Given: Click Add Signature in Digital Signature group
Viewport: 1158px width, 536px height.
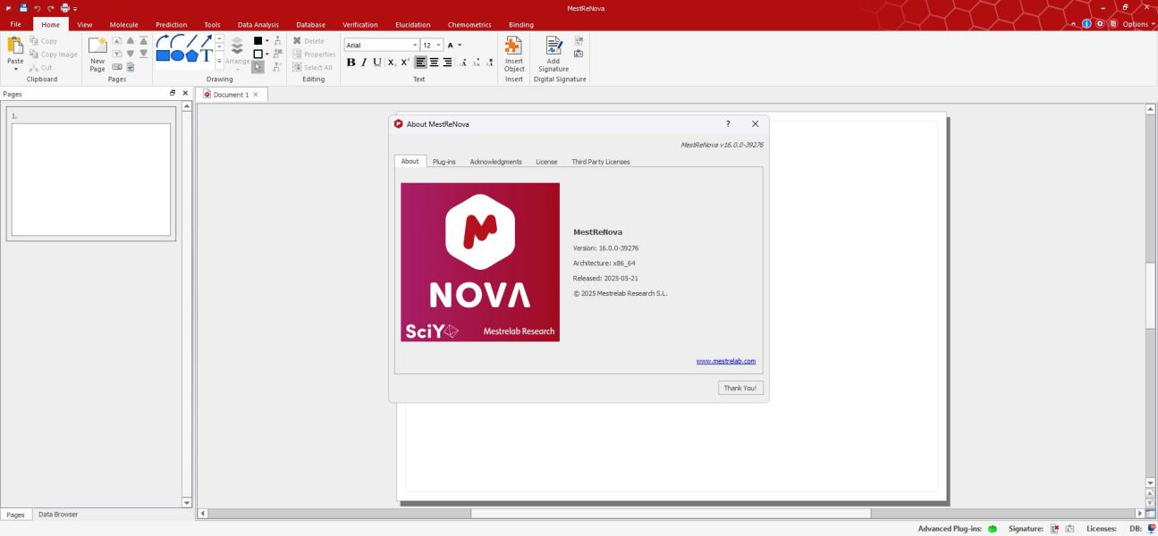Looking at the screenshot, I should point(553,53).
